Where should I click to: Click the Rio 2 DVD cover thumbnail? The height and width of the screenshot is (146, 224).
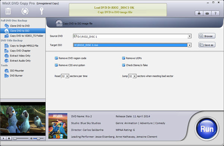point(58,126)
